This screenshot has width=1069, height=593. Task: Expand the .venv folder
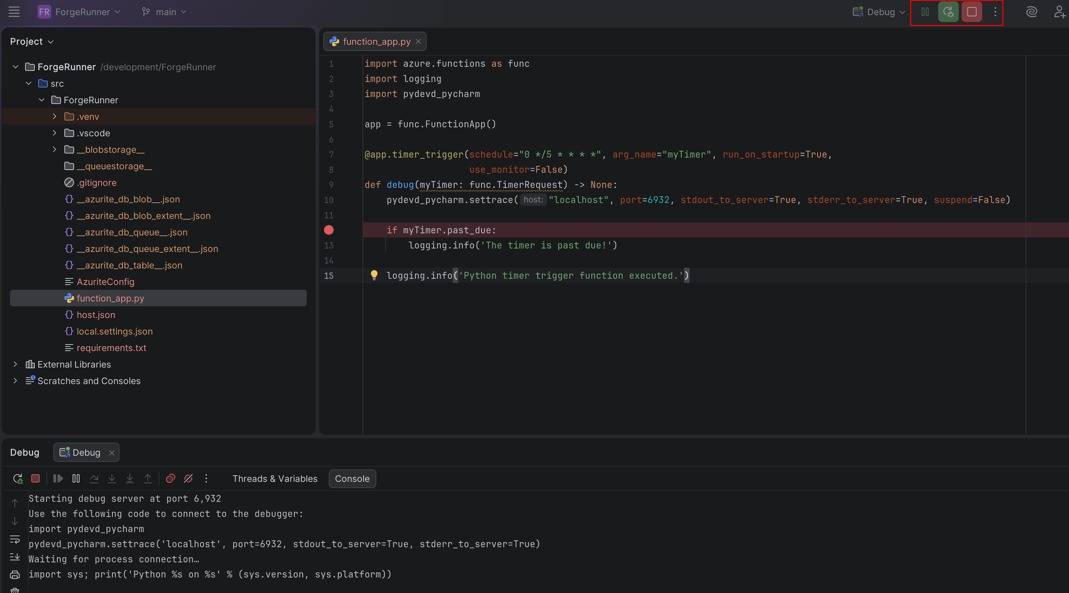(54, 117)
